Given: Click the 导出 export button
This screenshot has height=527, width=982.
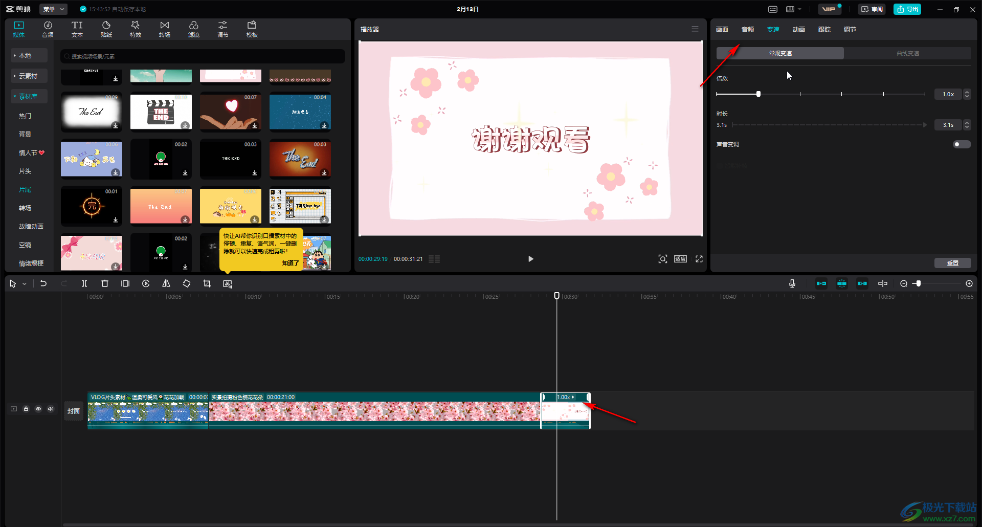Looking at the screenshot, I should pyautogui.click(x=907, y=9).
